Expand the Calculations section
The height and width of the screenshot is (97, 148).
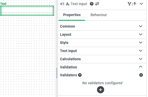pyautogui.click(x=102, y=59)
